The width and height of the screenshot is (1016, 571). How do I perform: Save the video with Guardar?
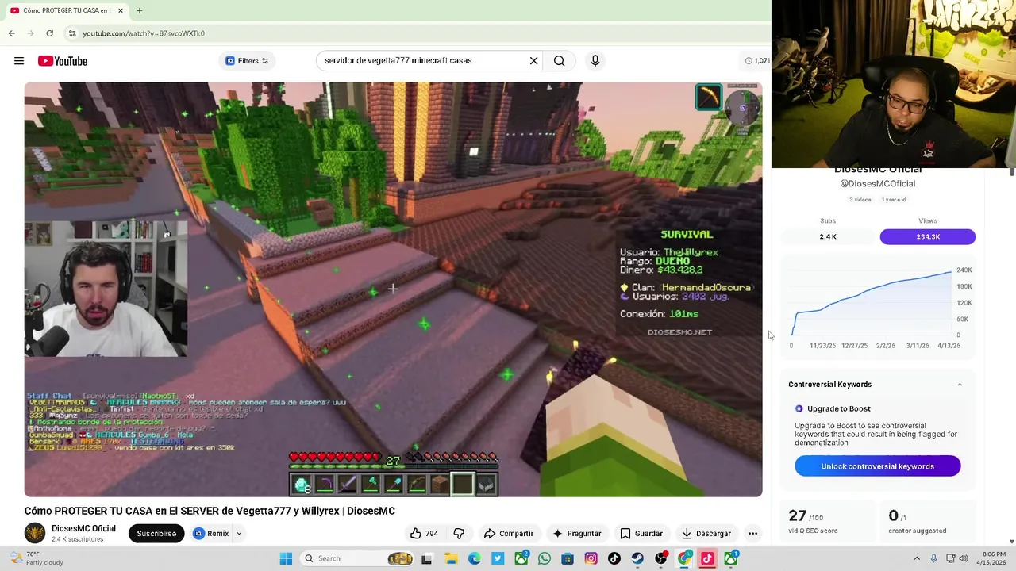(x=641, y=534)
